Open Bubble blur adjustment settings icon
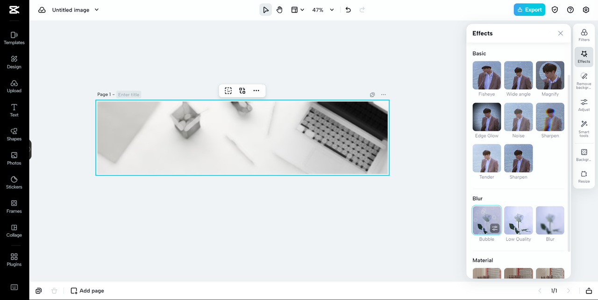598x300 pixels. (x=495, y=228)
